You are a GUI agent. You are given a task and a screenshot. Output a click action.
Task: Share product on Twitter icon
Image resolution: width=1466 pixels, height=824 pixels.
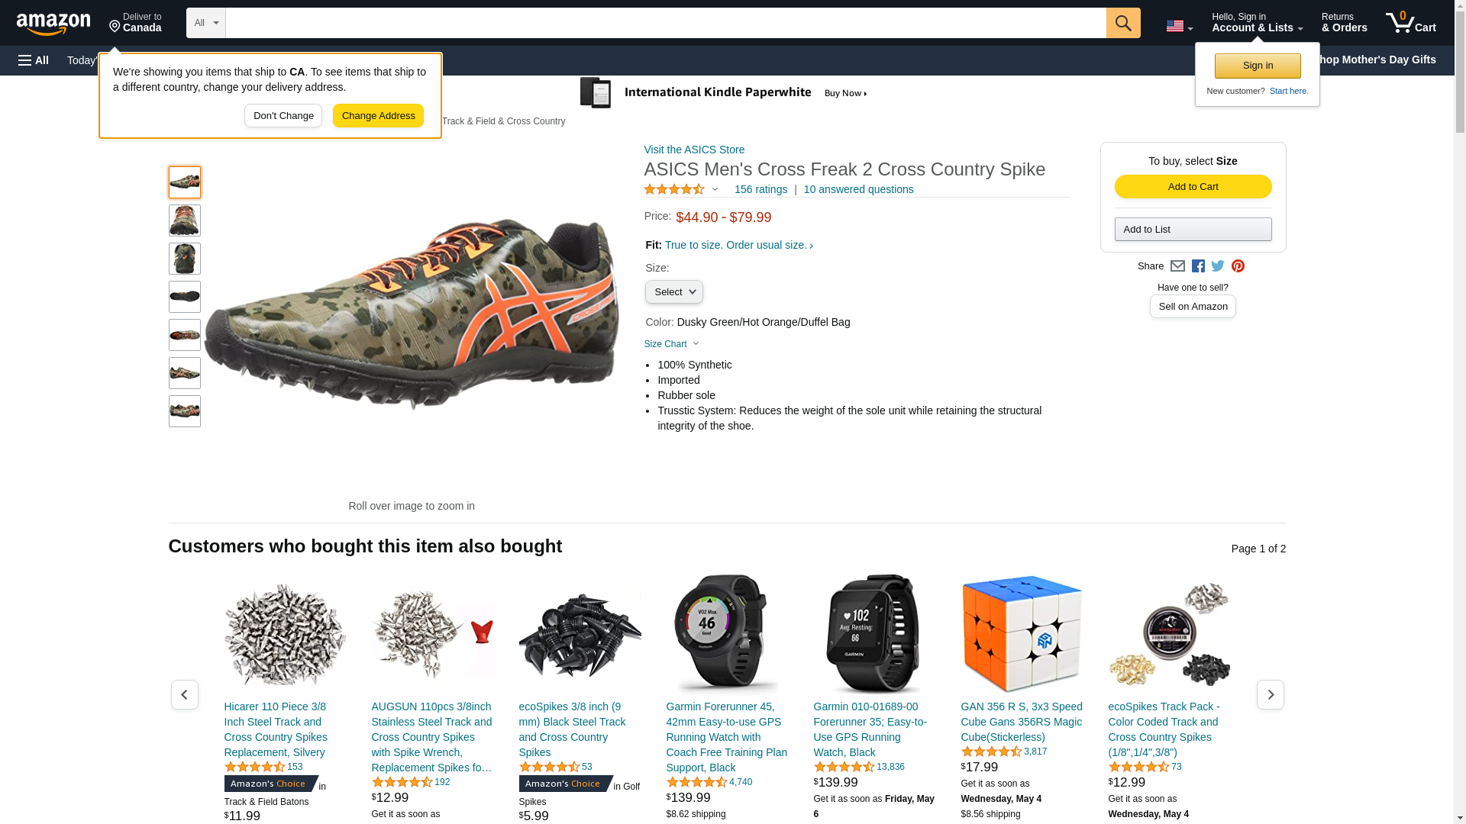[x=1218, y=266]
